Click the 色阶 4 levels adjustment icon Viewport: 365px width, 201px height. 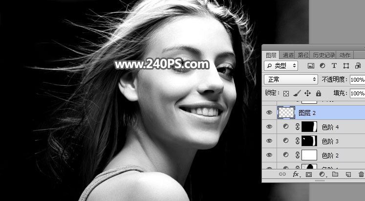(x=286, y=127)
